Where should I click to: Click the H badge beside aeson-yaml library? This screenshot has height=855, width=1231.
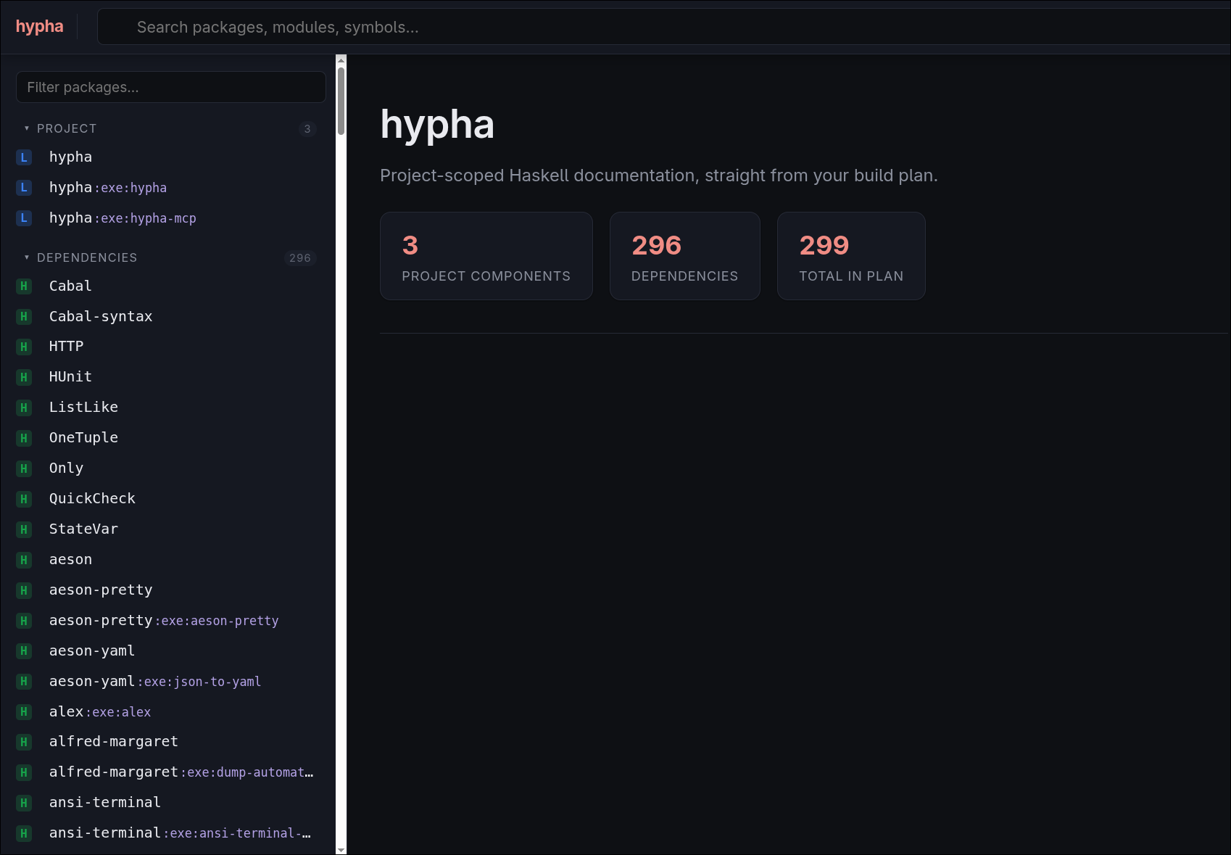coord(24,651)
